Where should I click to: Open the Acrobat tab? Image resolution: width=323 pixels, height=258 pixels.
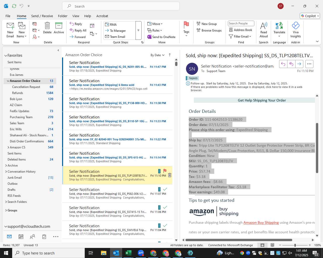point(102,16)
